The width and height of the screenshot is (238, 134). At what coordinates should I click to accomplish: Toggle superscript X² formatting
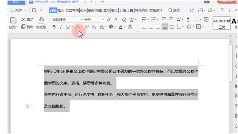(87, 27)
